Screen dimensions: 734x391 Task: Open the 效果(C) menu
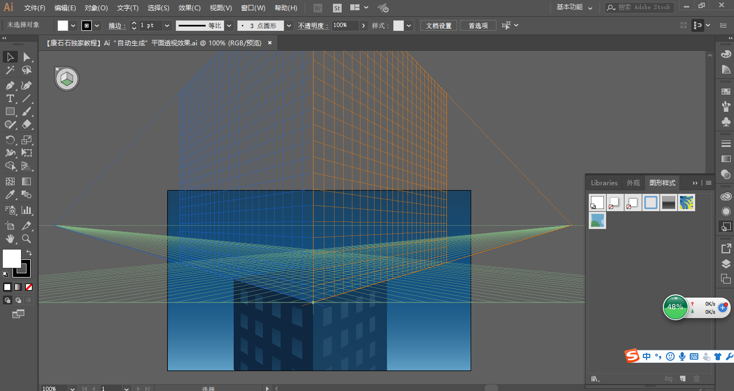189,8
